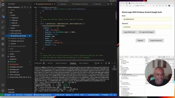This screenshot has height=98, width=175.
Task: Collapse all folders in Explorer
Action: (x=30, y=7)
